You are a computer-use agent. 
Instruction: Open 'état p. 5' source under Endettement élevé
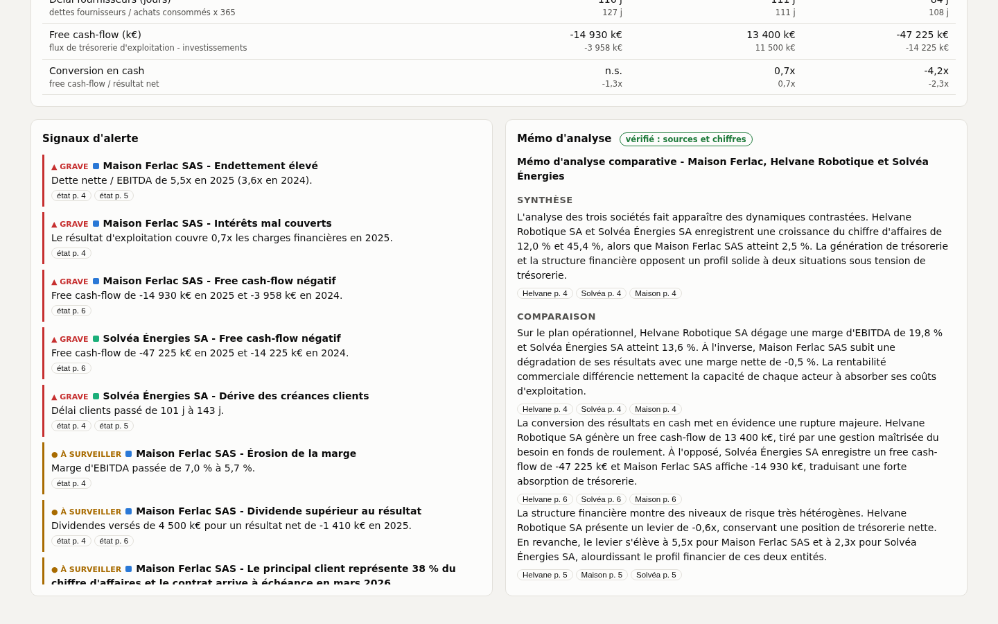tap(114, 196)
